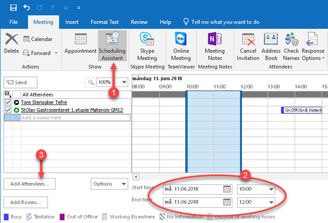Viewport: 328px width, 223px height.
Task: Click the 10:00 time header
Action: [192, 86]
